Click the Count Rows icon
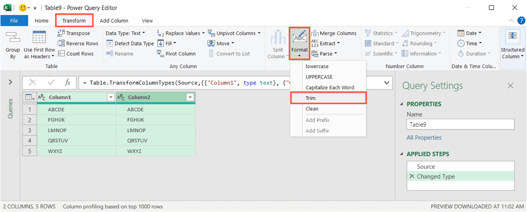The height and width of the screenshot is (212, 527). tap(61, 54)
